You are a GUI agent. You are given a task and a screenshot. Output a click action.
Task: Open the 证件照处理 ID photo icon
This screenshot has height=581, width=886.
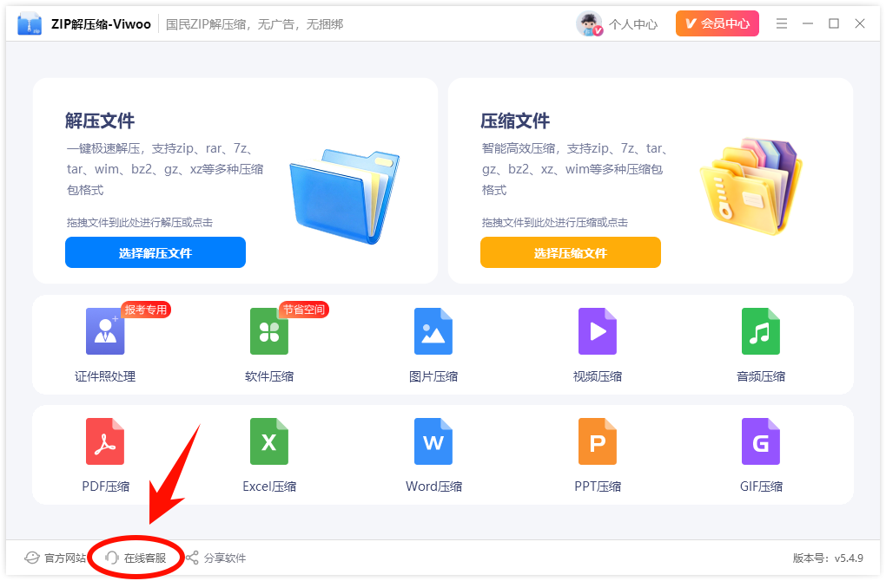click(x=105, y=331)
